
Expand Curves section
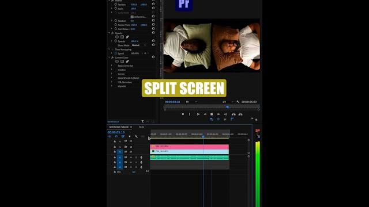pos(112,74)
